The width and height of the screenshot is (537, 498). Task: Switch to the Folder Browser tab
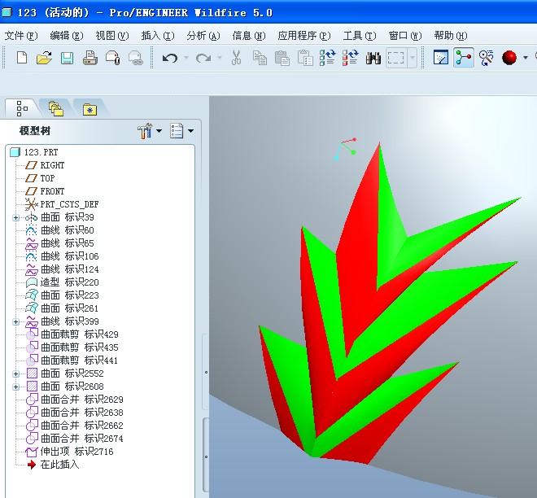click(x=56, y=109)
